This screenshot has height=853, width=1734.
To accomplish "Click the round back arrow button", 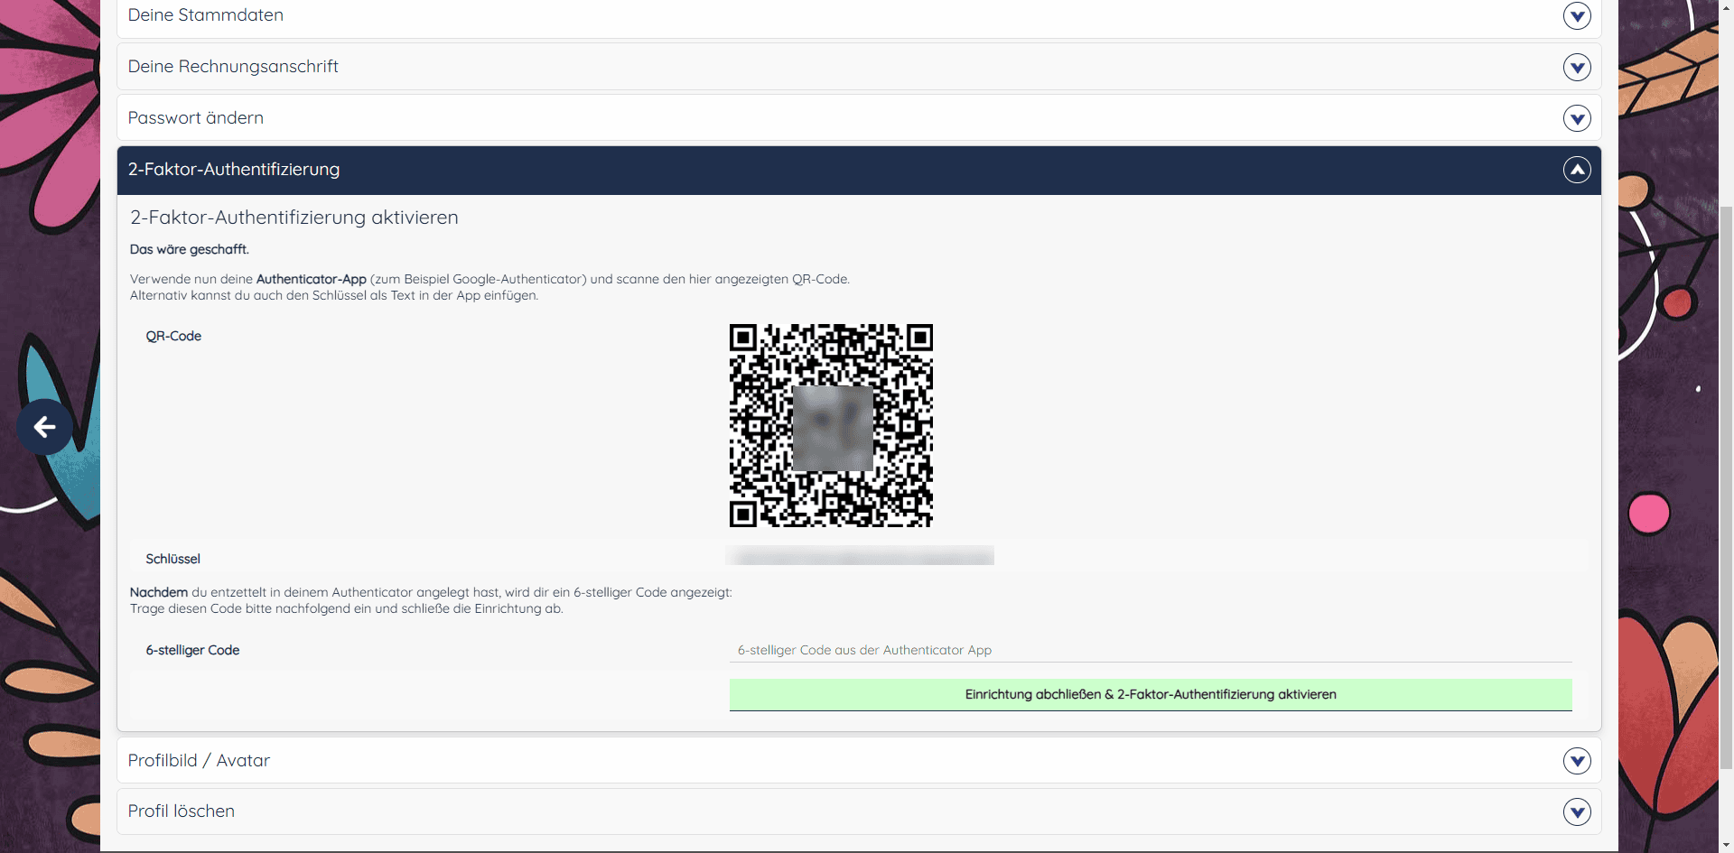I will click(44, 427).
